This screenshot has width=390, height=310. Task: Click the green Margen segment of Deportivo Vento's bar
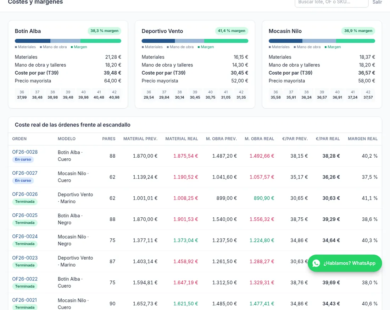(226, 41)
